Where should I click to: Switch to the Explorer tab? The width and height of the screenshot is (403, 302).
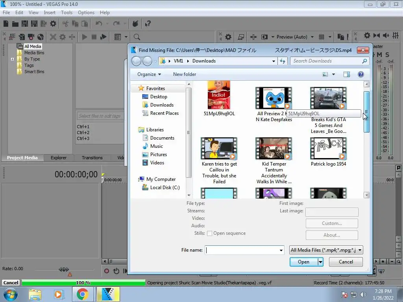[59, 158]
